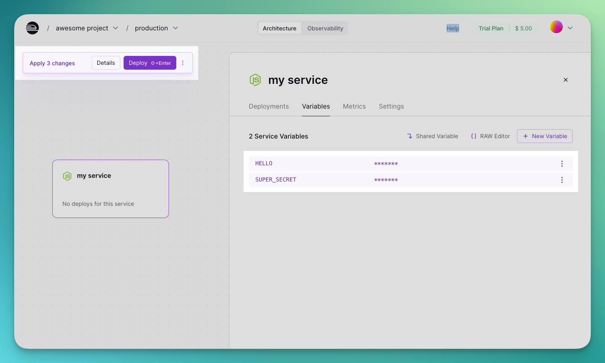
Task: Click the Node.js icon in the panel header
Action: point(255,80)
